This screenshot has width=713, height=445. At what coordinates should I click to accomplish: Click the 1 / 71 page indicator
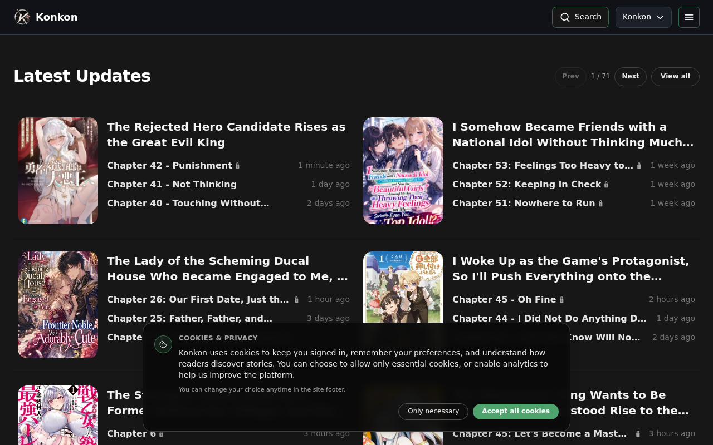point(600,77)
